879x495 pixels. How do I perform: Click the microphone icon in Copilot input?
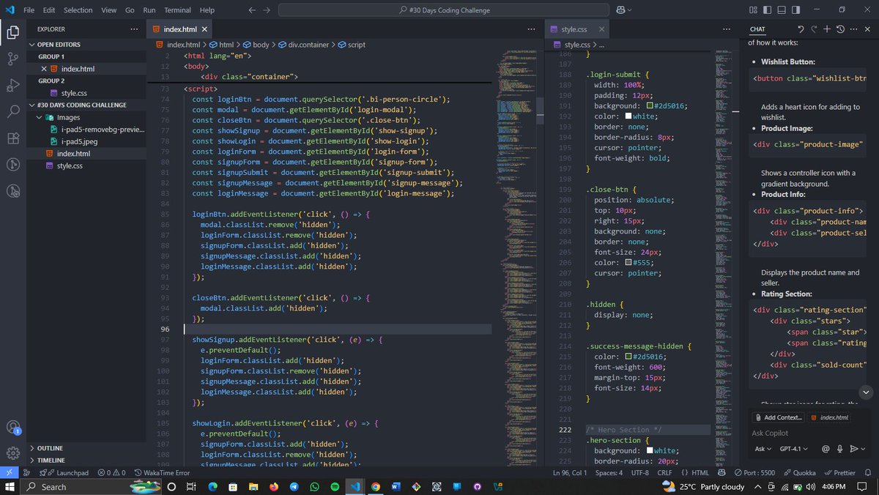pos(840,449)
